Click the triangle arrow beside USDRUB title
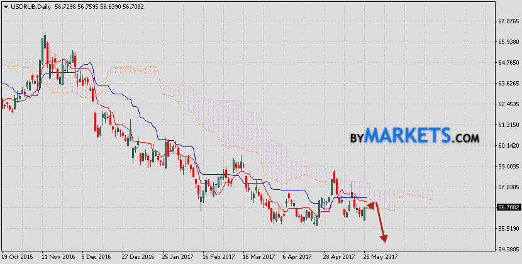This screenshot has width=522, height=264. click(x=4, y=5)
